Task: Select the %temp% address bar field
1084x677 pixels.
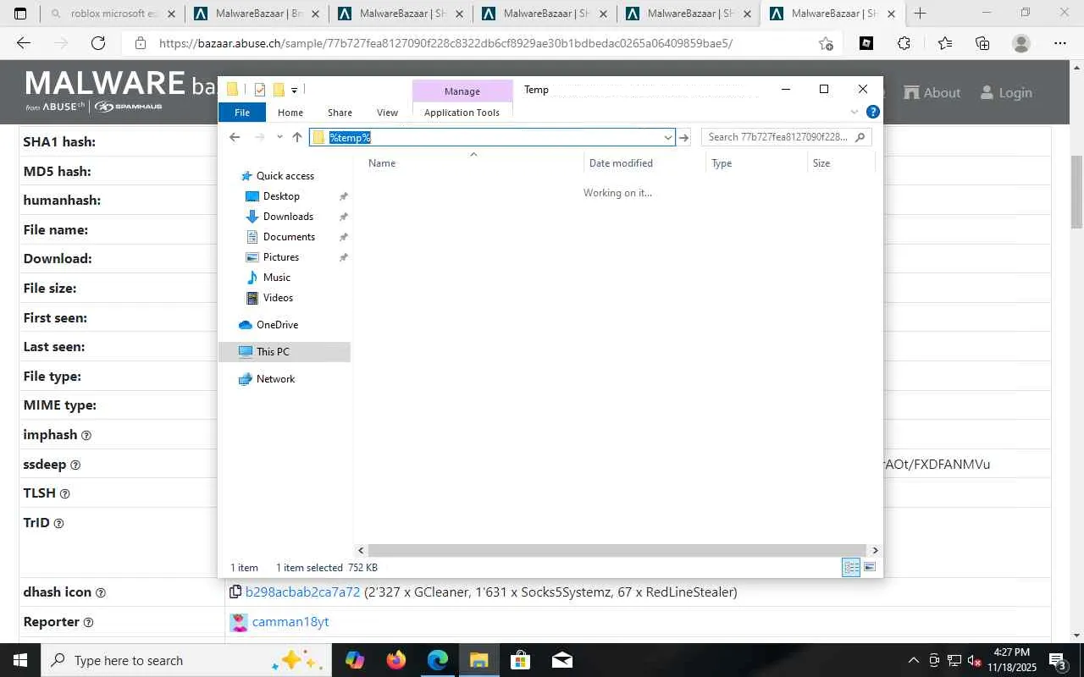Action: pos(491,137)
